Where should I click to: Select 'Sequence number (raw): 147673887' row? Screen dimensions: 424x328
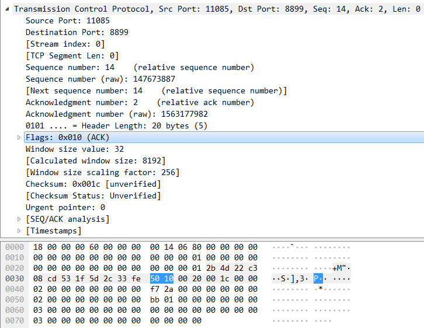(x=100, y=79)
